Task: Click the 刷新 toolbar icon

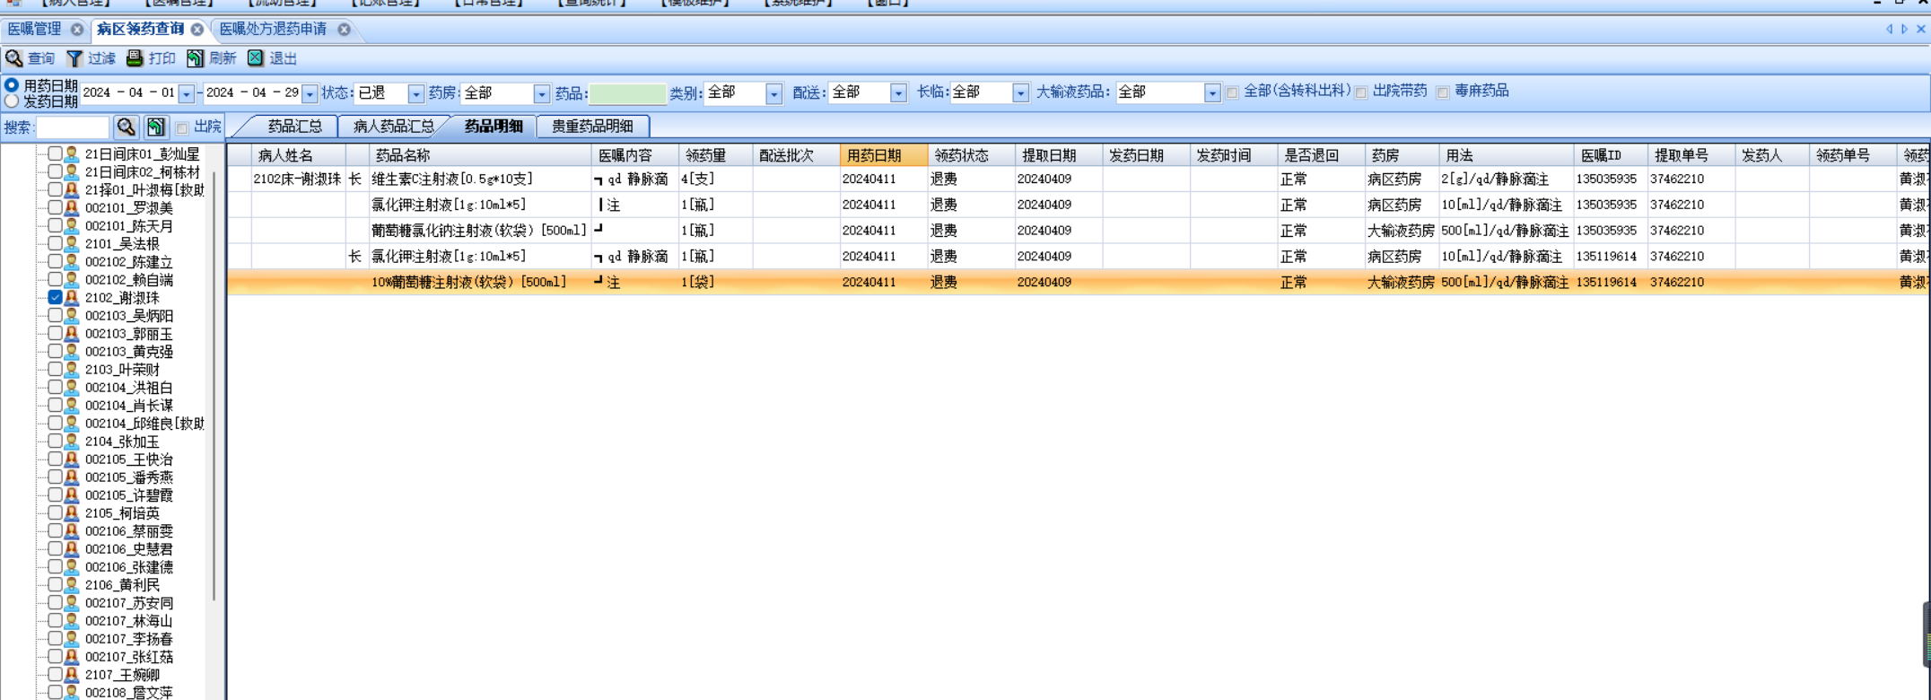Action: click(195, 58)
